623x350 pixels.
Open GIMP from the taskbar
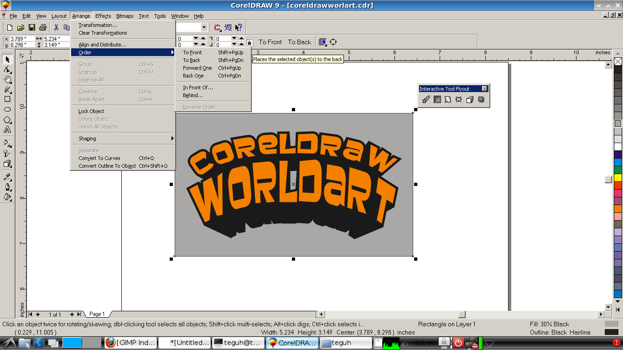[x=131, y=342]
